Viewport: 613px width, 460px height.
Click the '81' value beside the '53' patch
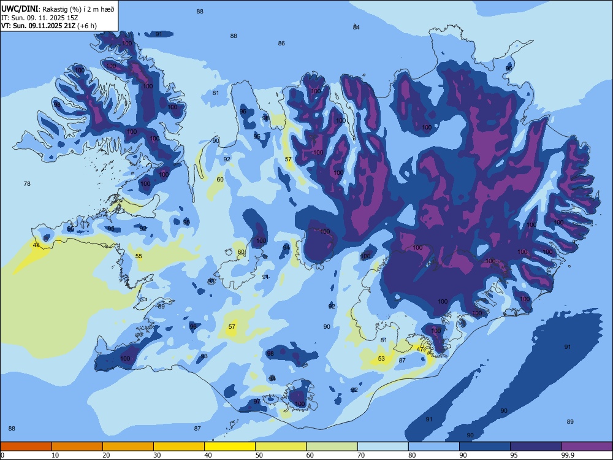tap(384, 340)
